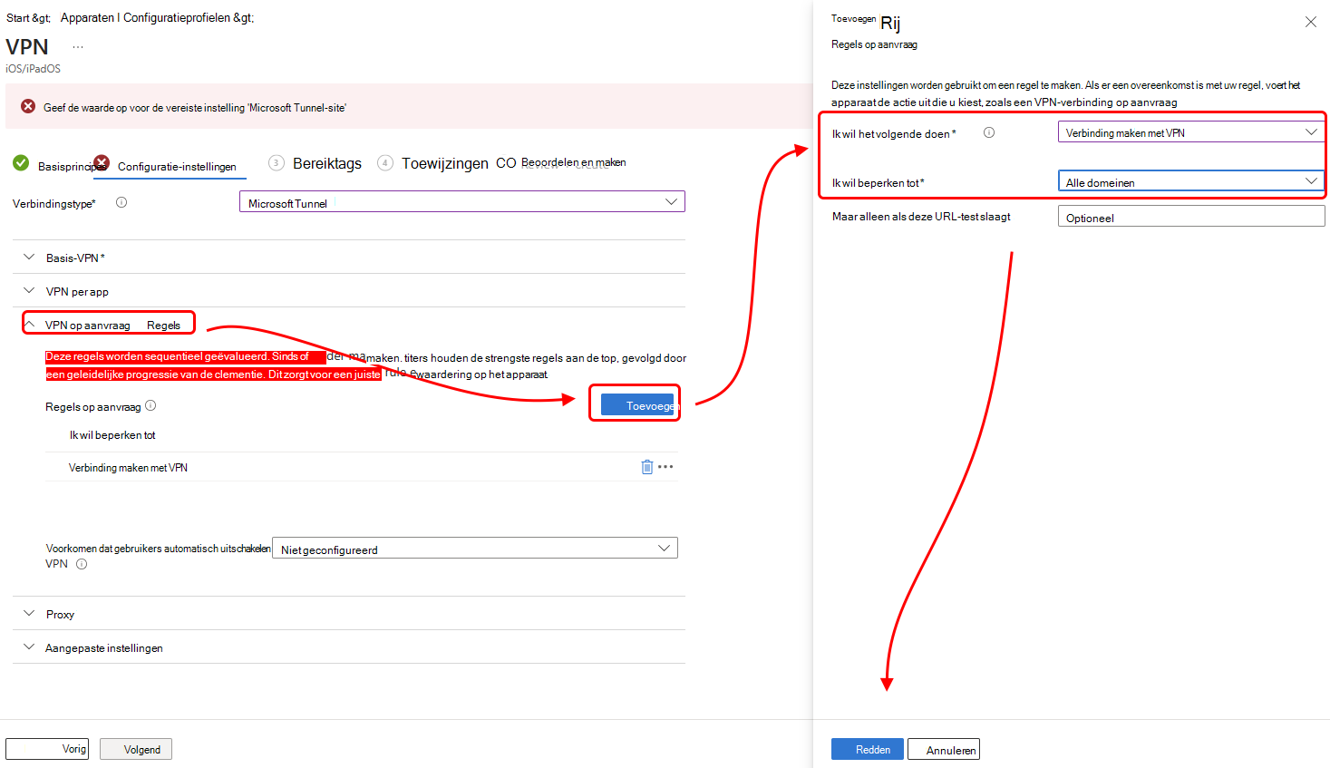The image size is (1330, 768).
Task: Click the info icon under Voorkomen dat gebruikers
Action: tap(82, 564)
